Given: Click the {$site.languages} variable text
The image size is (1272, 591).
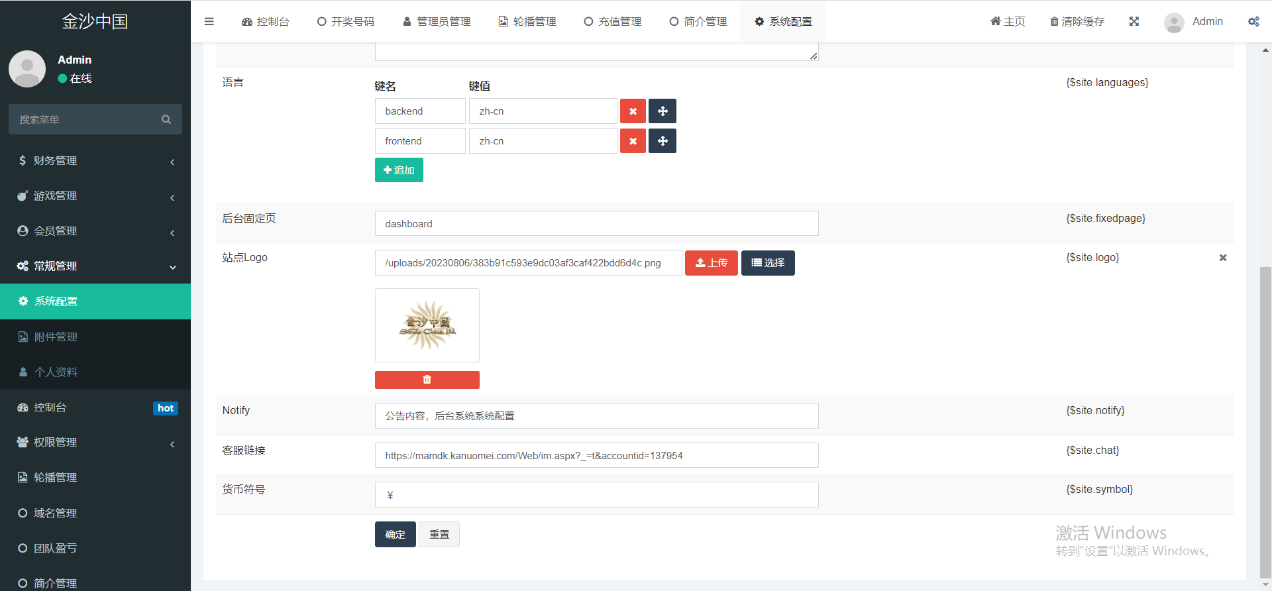Looking at the screenshot, I should [1107, 83].
